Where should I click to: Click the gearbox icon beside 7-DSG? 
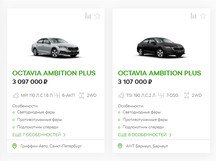point(161,95)
